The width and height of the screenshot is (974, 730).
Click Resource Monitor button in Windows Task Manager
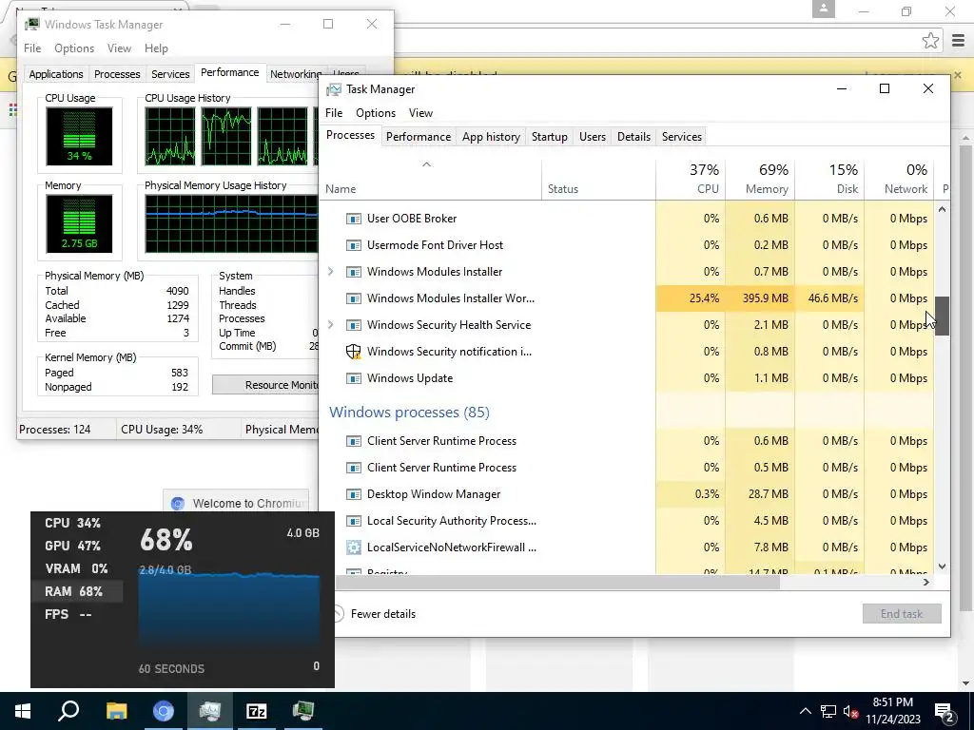[x=266, y=385]
